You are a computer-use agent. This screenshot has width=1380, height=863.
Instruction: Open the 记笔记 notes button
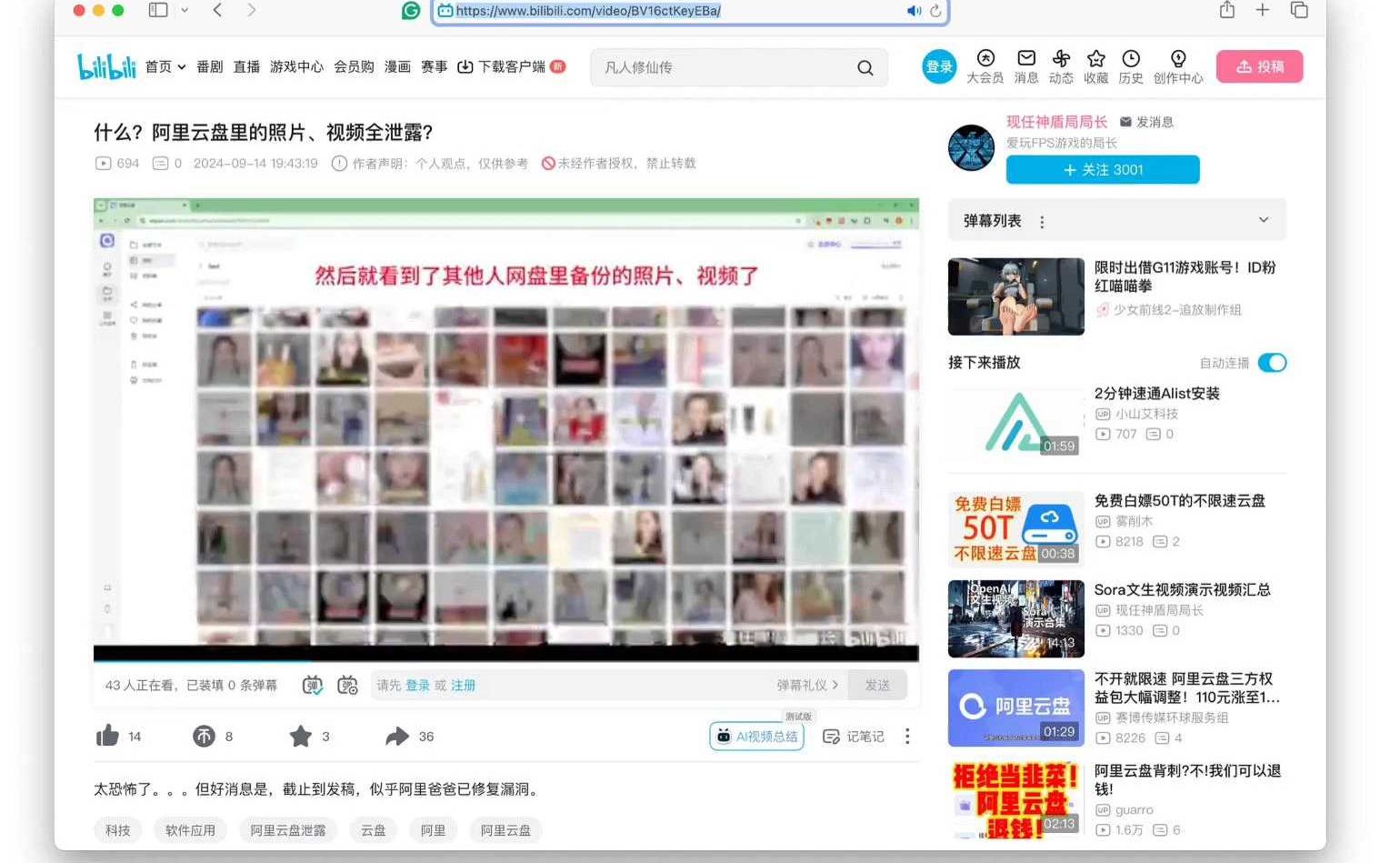point(853,737)
